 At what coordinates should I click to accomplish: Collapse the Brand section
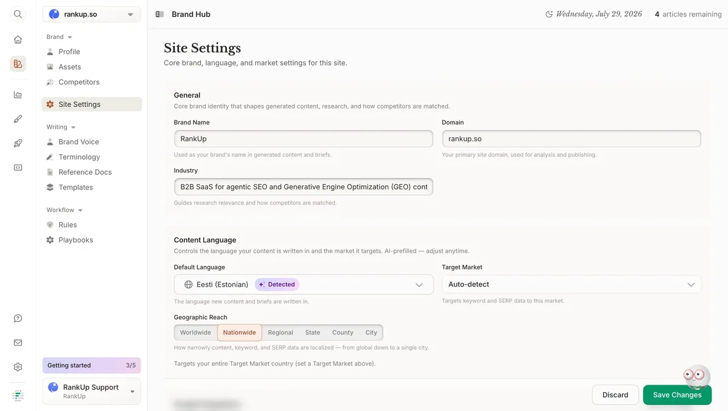59,37
